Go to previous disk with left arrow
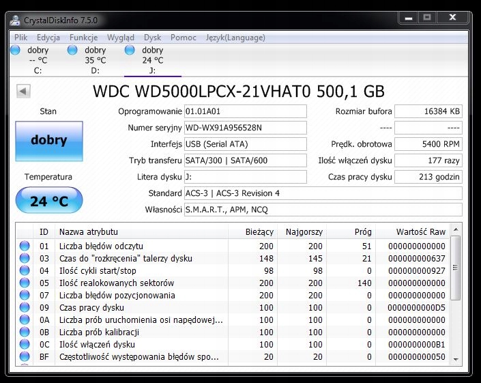Screen dimensions: 481x383 pos(23,91)
